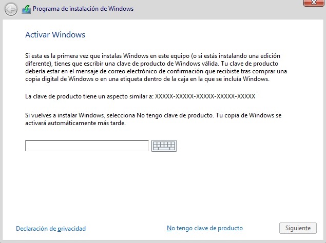The height and width of the screenshot is (243, 326).
Task: Focus the product key text field
Action: pyautogui.click(x=87, y=146)
